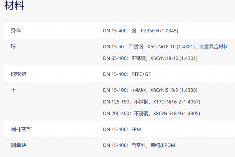This screenshot has width=235, height=157.
Task: Click the DN 15-100 X8CrNiS18-9 entry
Action: click(x=150, y=90)
